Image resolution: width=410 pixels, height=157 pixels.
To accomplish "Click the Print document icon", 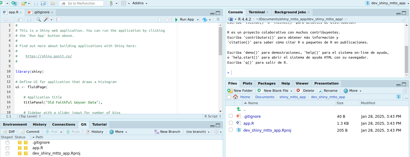I will tap(53, 3).
